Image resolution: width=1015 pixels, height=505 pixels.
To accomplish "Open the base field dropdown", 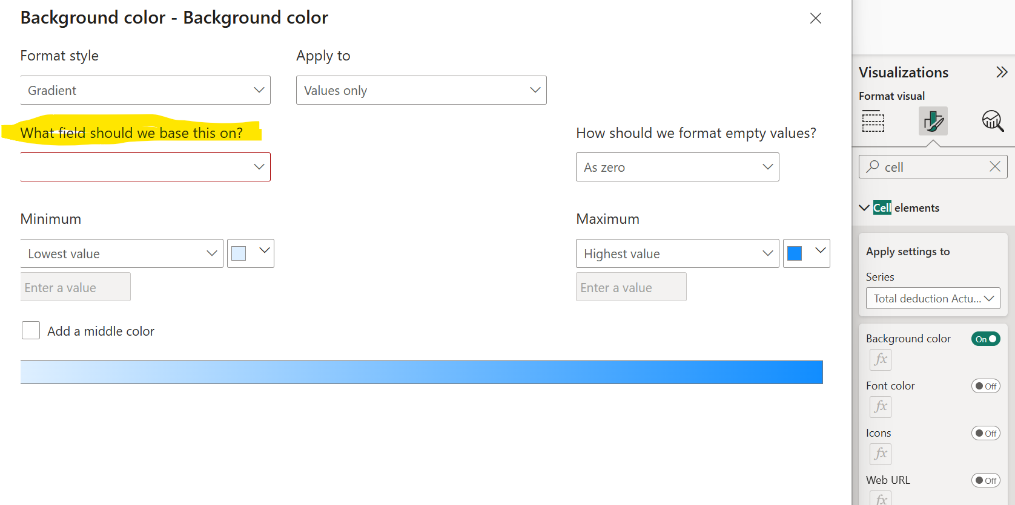I will pyautogui.click(x=145, y=167).
